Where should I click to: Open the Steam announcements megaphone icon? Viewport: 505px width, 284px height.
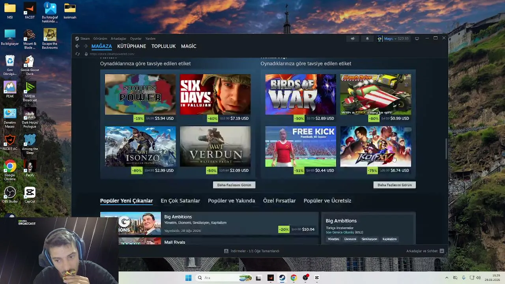(x=353, y=39)
